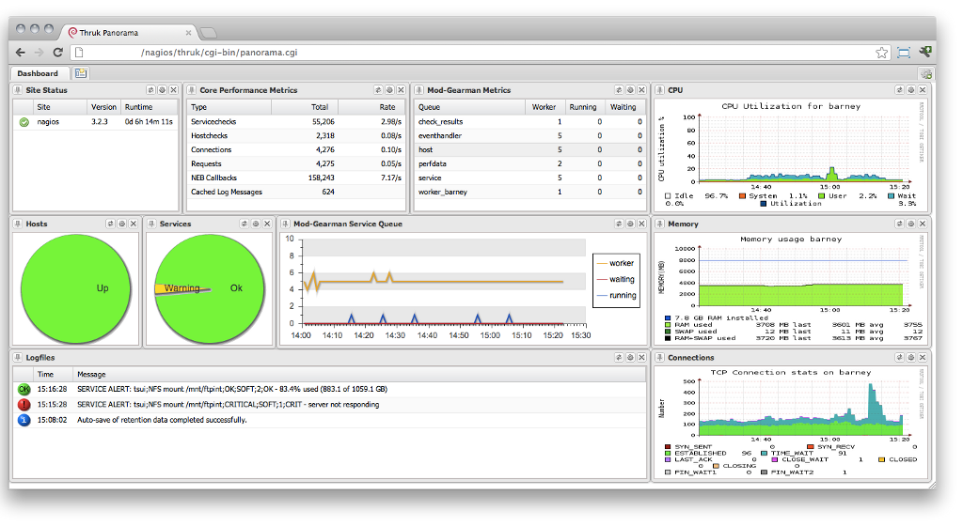The image size is (963, 526).
Task: Bookmark the page with star icon
Action: tap(882, 53)
